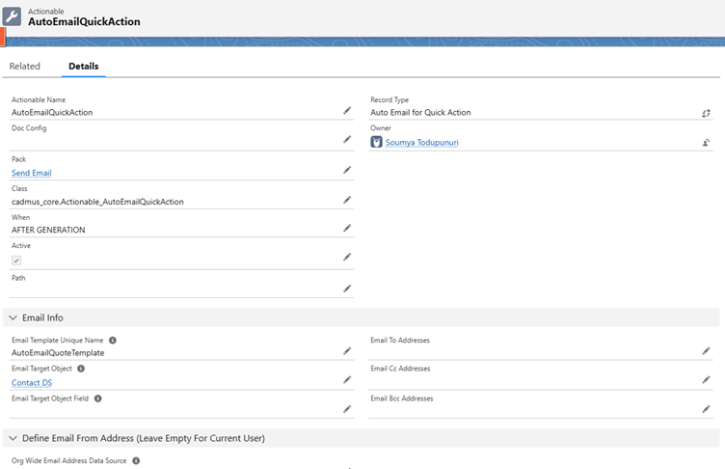Edit Email To Addresses pencil icon

tap(706, 351)
